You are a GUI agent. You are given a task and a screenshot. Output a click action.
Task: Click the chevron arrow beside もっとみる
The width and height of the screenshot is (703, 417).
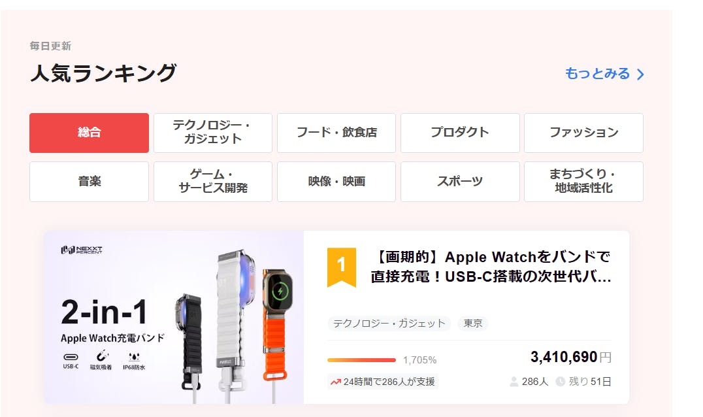[640, 75]
